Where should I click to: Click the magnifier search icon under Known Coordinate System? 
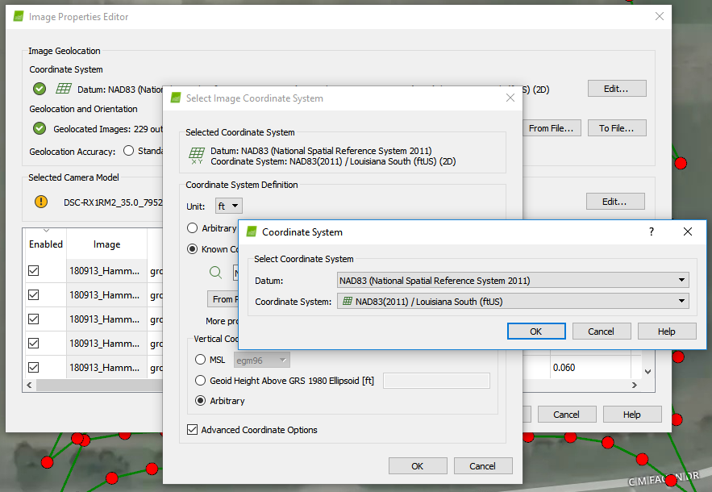tap(215, 273)
